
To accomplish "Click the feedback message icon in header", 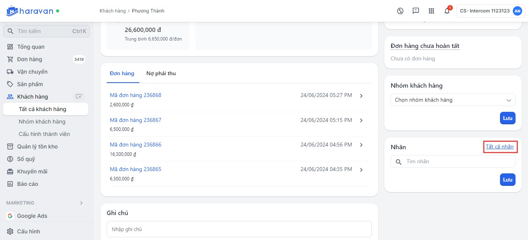I will point(415,11).
